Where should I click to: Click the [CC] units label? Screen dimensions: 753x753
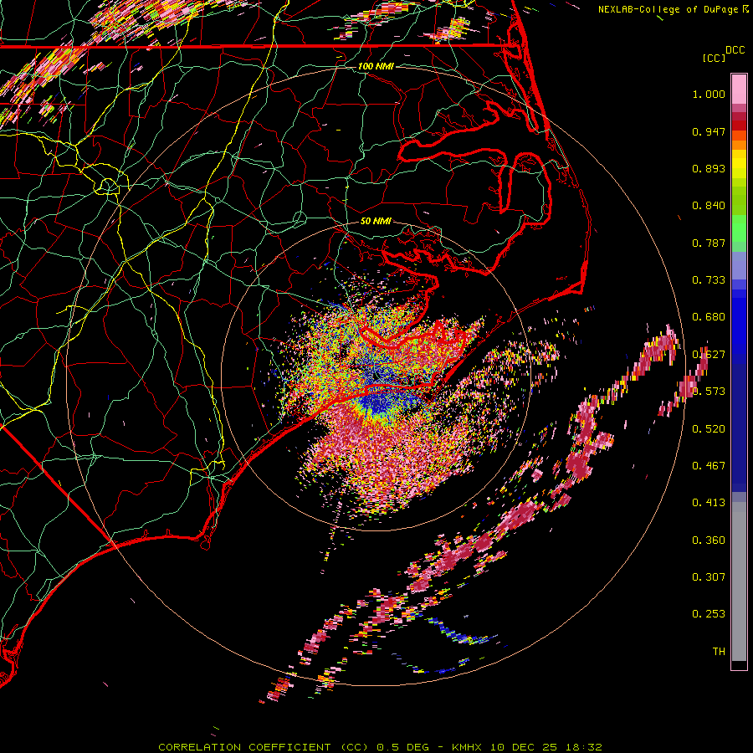coord(714,58)
